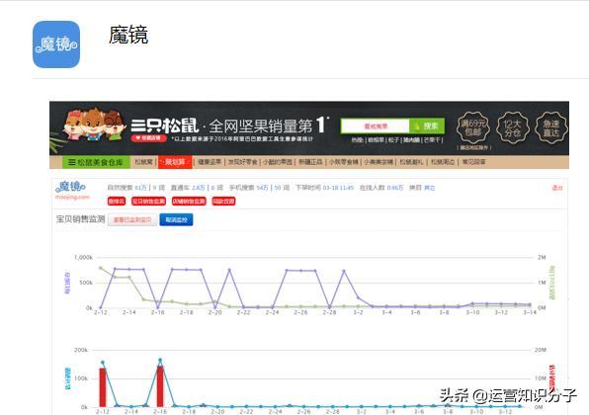Click the 自然搜索 61万 value
Screen dimensions: 589x415
[140, 188]
